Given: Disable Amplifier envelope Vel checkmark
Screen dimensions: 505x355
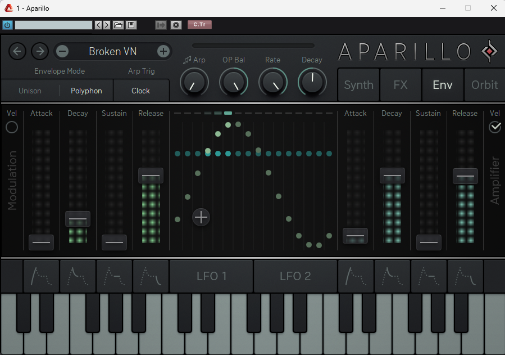Looking at the screenshot, I should (x=495, y=127).
